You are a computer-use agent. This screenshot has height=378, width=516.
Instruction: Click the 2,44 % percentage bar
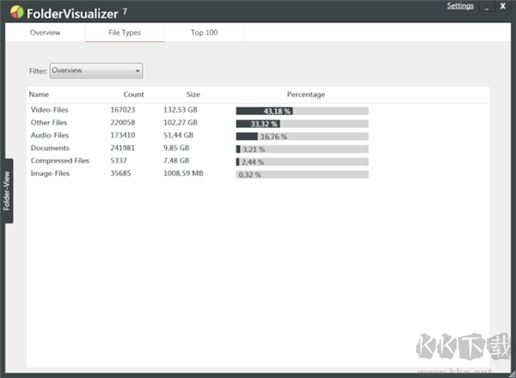point(302,162)
